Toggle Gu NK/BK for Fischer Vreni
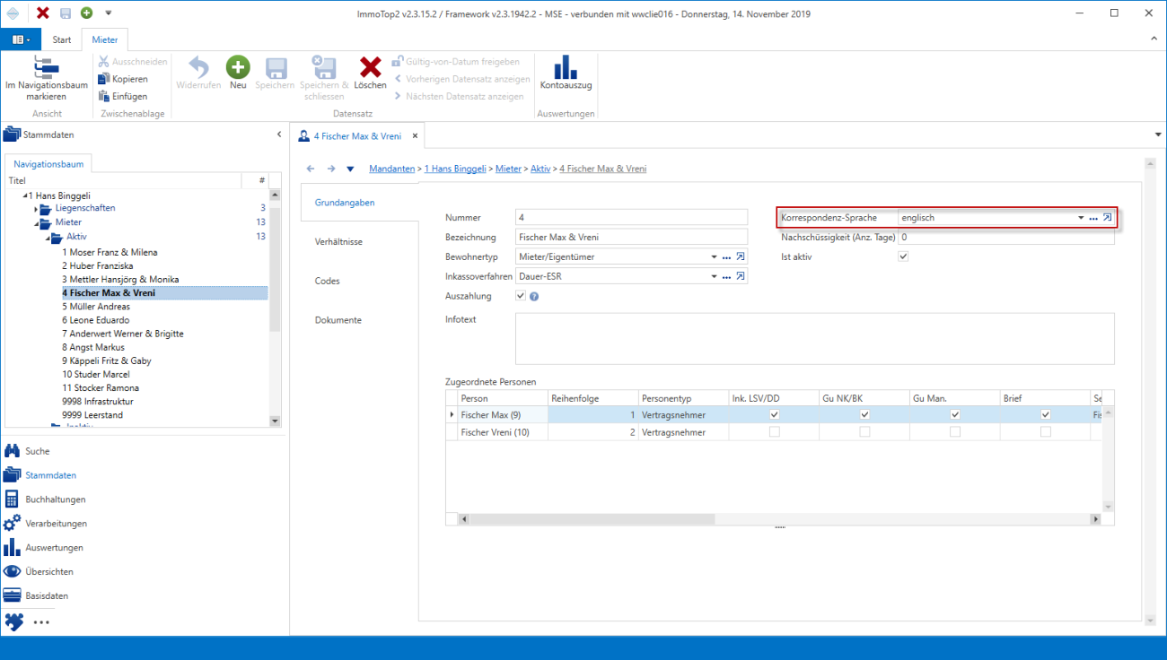The height and width of the screenshot is (660, 1167). pyautogui.click(x=864, y=432)
